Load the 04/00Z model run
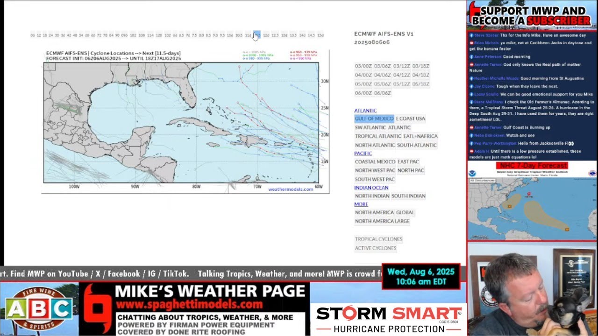The image size is (598, 336). tap(363, 75)
